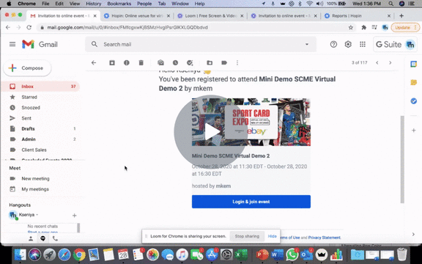
Task: Switch to second Invitation to online event tab
Action: pos(284,16)
